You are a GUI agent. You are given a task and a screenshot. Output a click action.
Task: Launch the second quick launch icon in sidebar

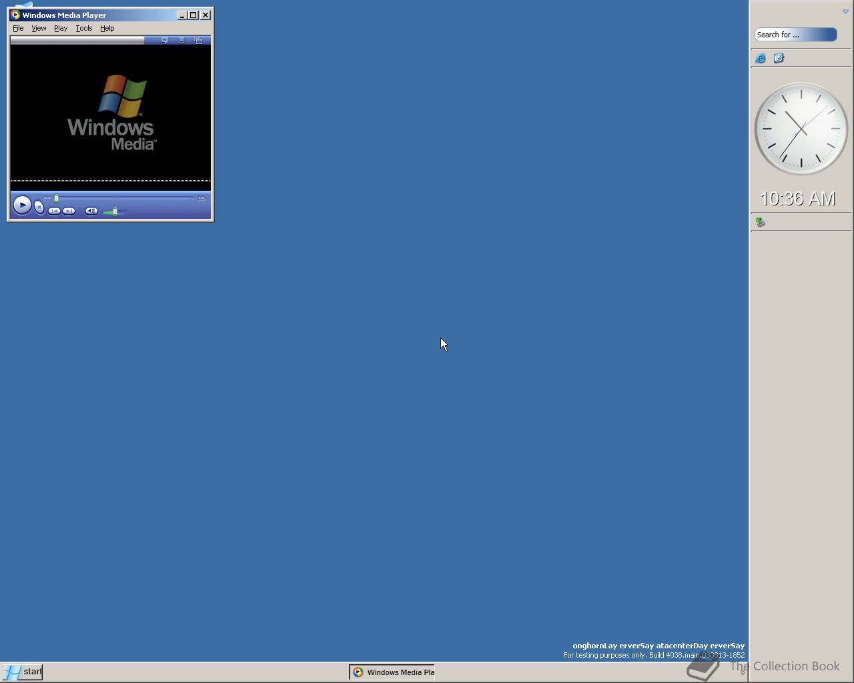click(779, 58)
